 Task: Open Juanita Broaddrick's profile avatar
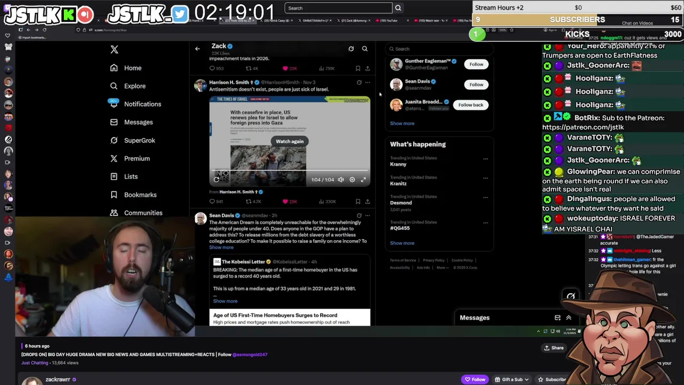tap(396, 105)
